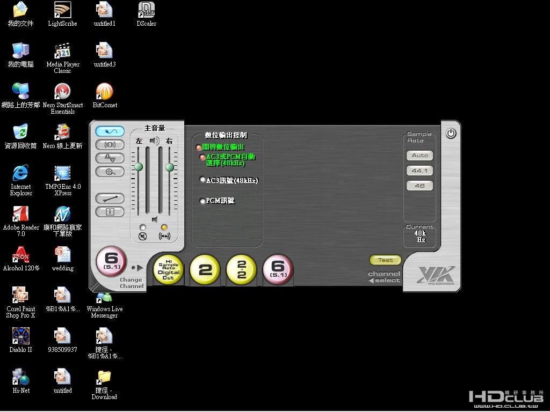Select Hi Sample Rate Digital Out channel
The image size is (550, 412).
168,269
